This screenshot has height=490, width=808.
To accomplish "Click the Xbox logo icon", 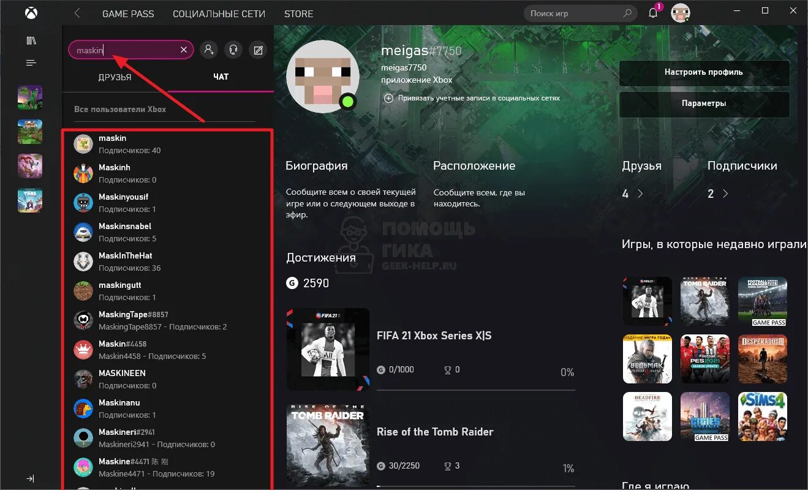I will (31, 13).
